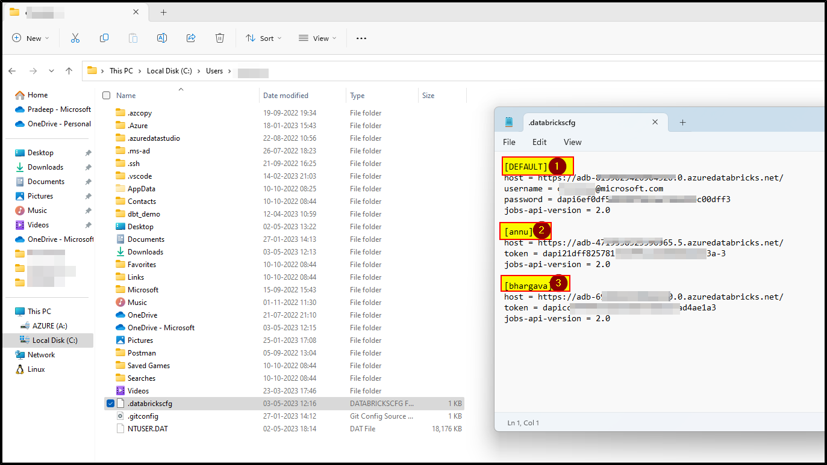Click the Paste icon in Explorer toolbar
The width and height of the screenshot is (827, 465).
coord(133,38)
